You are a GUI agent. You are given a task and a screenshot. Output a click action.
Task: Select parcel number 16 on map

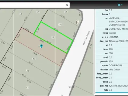(66, 12)
